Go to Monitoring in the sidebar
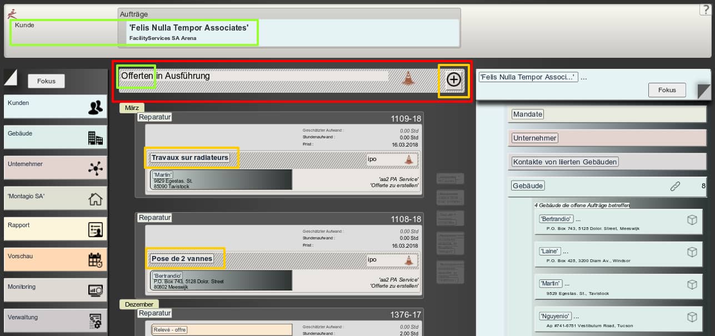 pos(55,290)
